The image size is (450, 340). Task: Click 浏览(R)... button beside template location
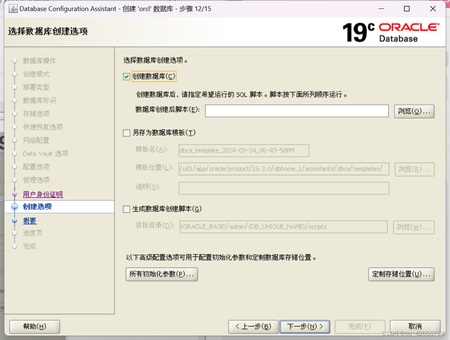click(414, 169)
